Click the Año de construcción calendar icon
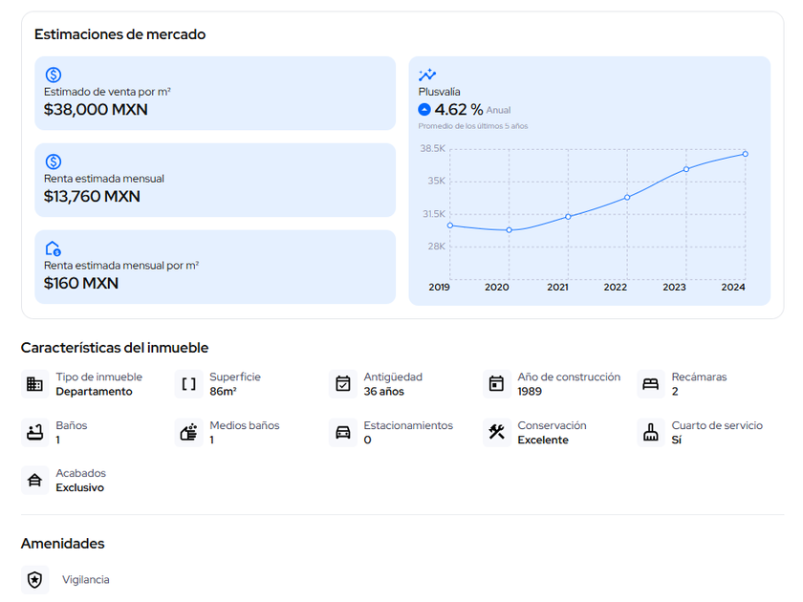This screenshot has width=803, height=602. [x=496, y=384]
